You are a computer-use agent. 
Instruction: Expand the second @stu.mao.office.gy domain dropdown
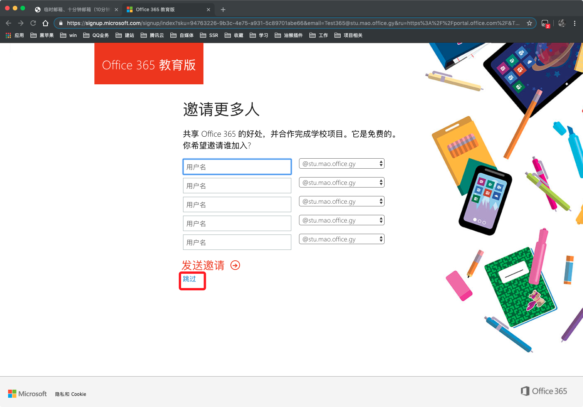pyautogui.click(x=342, y=183)
